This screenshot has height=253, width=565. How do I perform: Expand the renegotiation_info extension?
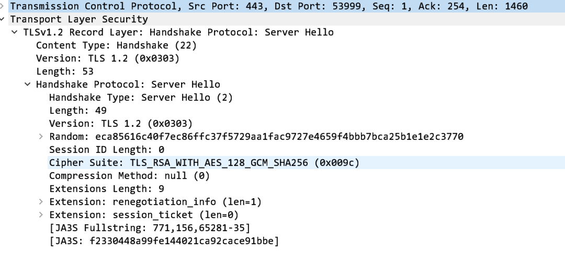click(x=41, y=202)
